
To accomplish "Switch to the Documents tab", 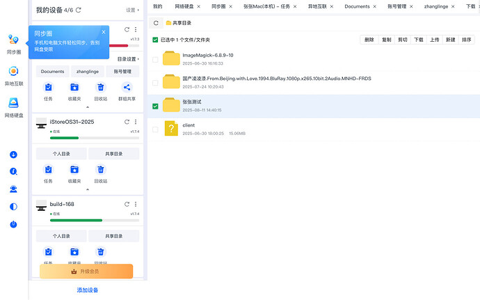I will pos(357,6).
